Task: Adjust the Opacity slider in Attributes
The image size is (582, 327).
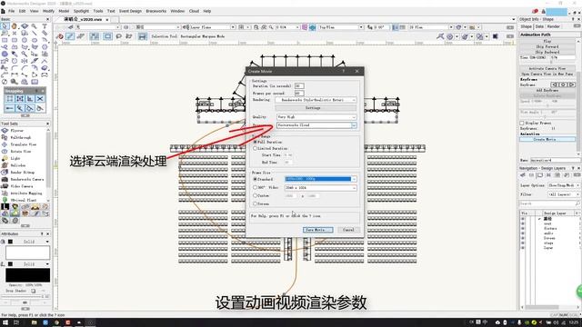Action: [x=25, y=297]
